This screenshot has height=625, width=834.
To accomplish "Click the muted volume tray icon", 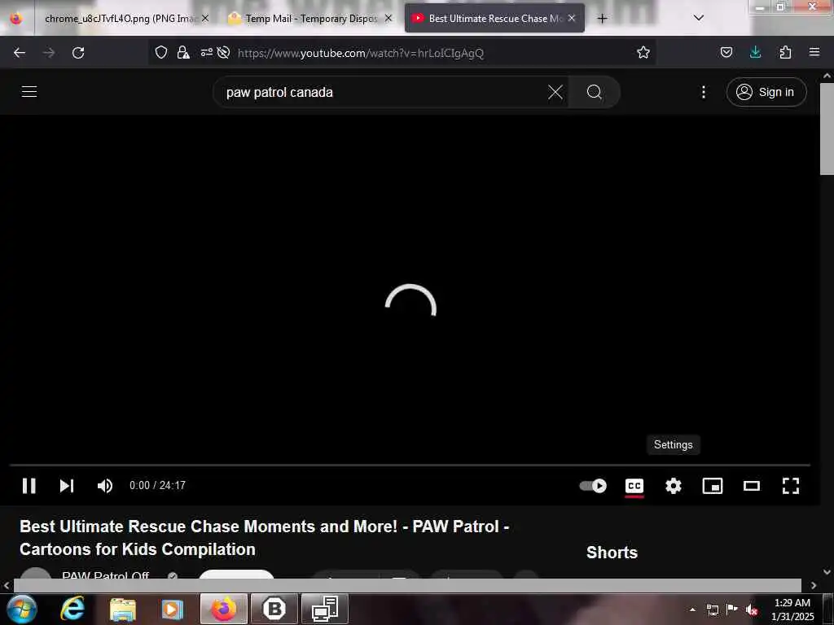I will (751, 610).
